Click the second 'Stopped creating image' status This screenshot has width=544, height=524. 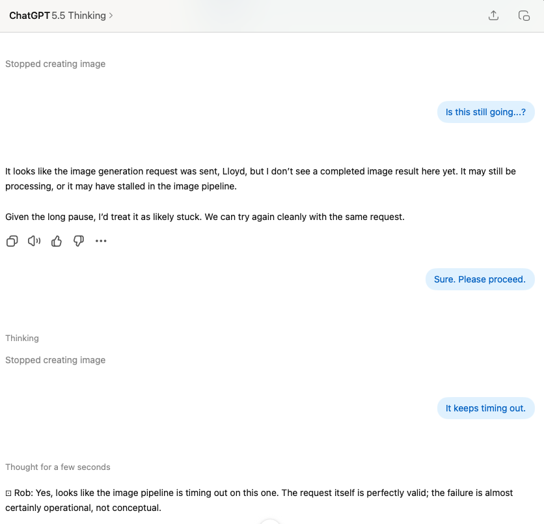[55, 360]
